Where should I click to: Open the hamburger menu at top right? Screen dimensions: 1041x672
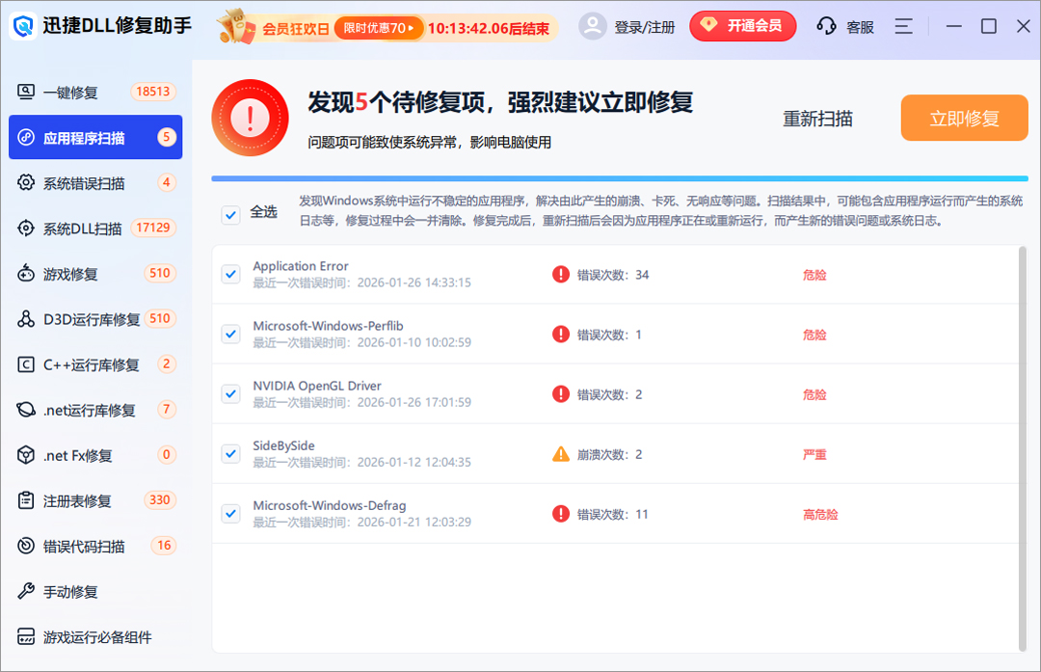pos(903,26)
